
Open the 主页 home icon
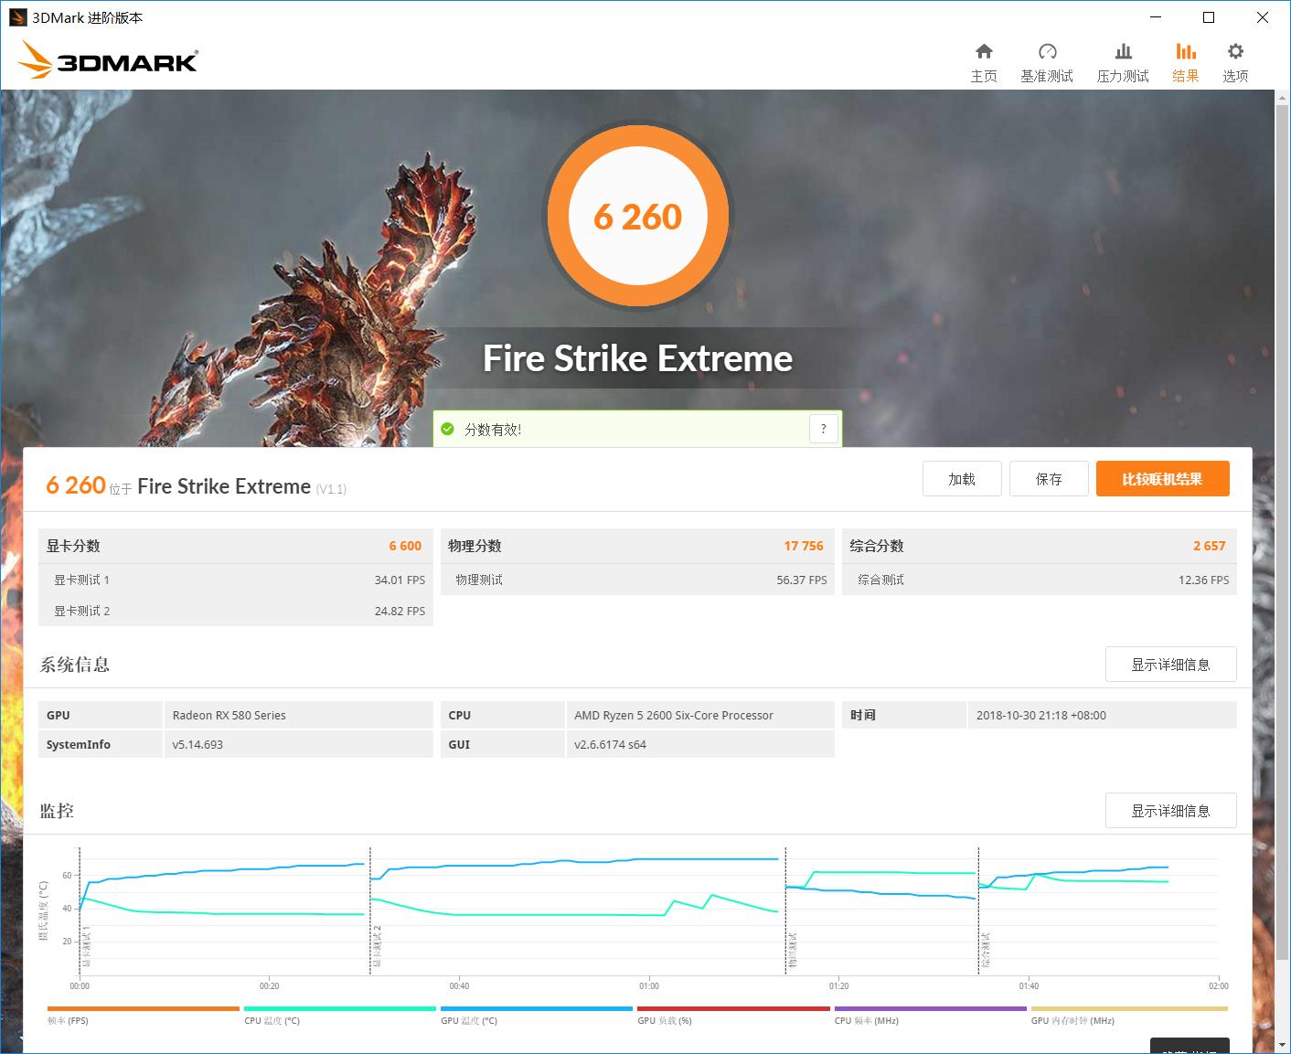point(984,59)
